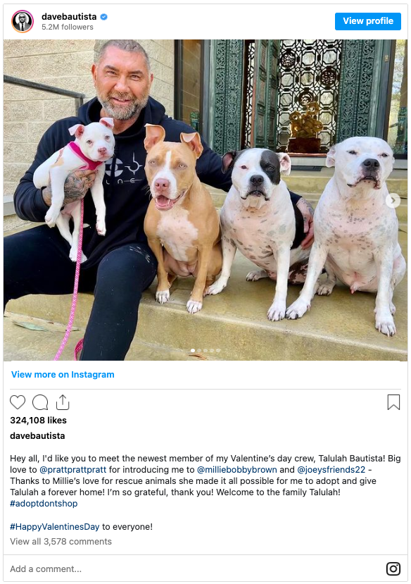Open the @joeysfriends22 mention

click(x=331, y=470)
